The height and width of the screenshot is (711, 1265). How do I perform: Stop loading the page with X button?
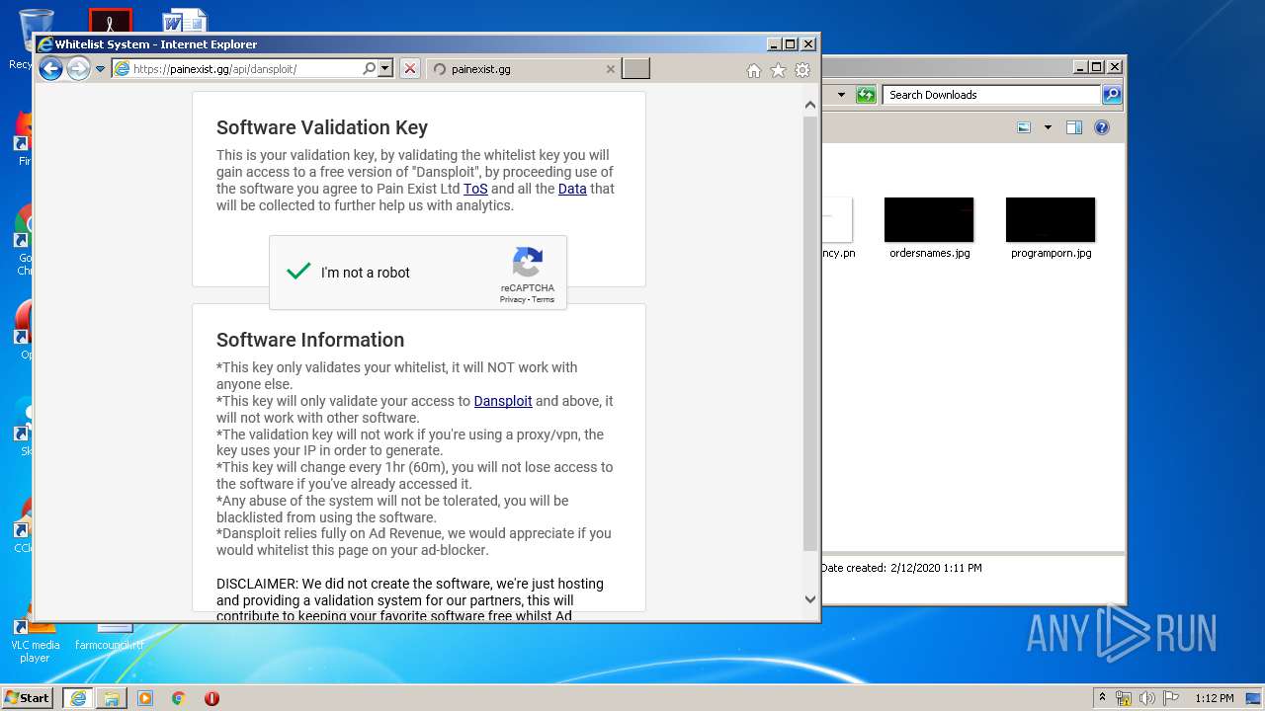410,69
